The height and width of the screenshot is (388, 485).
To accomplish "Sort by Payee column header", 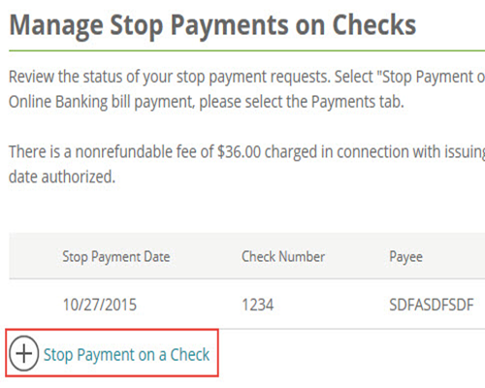I will tap(405, 257).
